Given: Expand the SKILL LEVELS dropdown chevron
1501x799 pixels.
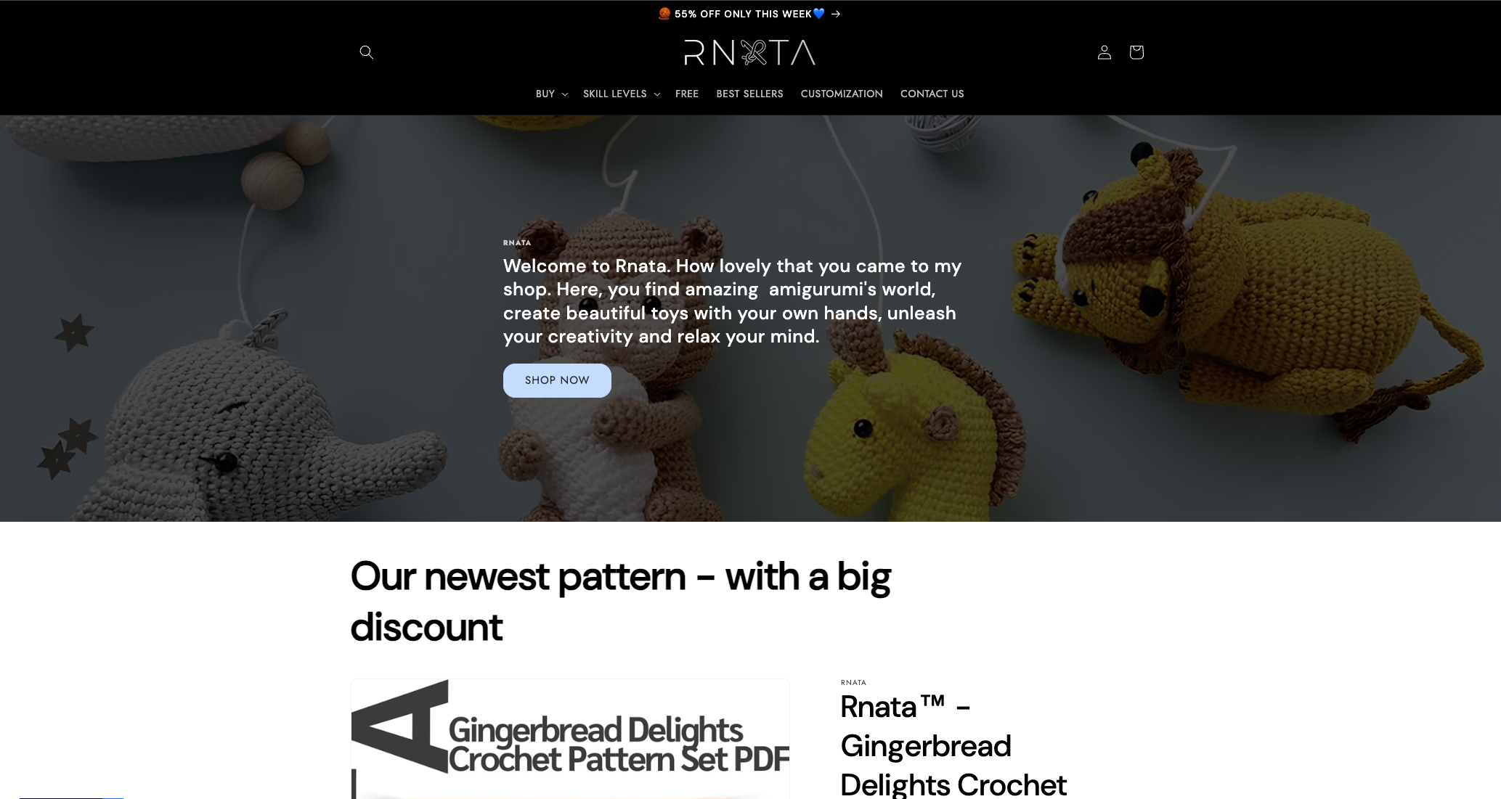Looking at the screenshot, I should (656, 94).
